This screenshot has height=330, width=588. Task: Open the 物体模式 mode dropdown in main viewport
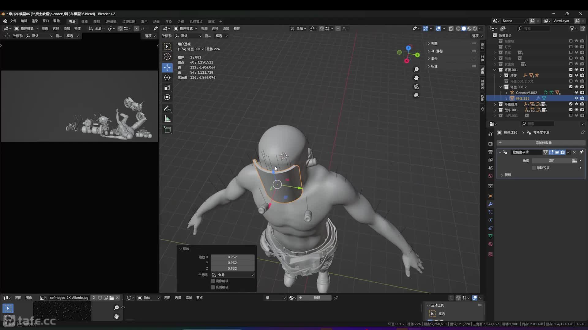pos(186,28)
